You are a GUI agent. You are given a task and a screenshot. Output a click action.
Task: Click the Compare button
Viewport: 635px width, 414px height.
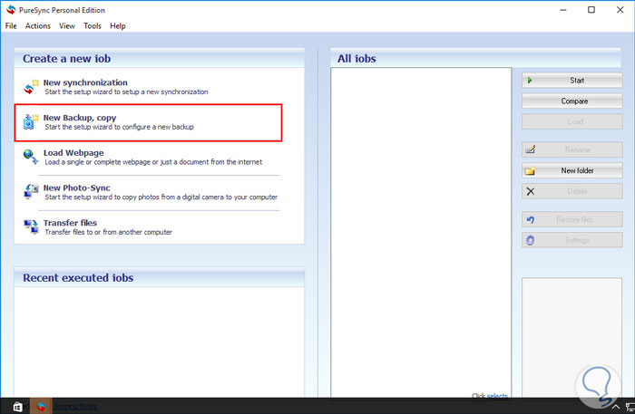click(571, 101)
